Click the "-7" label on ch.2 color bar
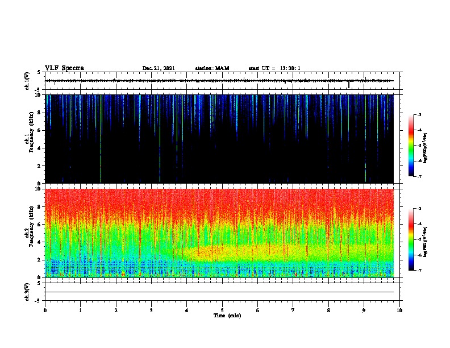 pyautogui.click(x=419, y=271)
